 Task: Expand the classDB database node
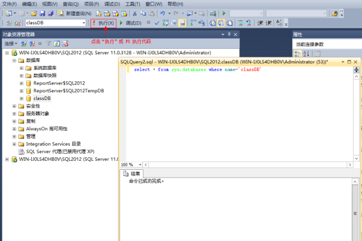(x=22, y=99)
